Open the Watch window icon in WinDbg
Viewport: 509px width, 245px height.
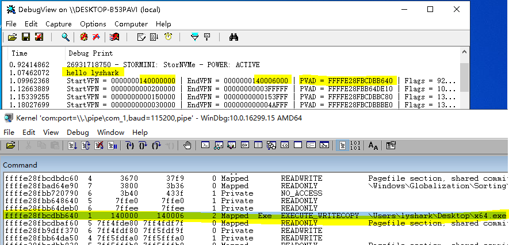click(x=218, y=145)
